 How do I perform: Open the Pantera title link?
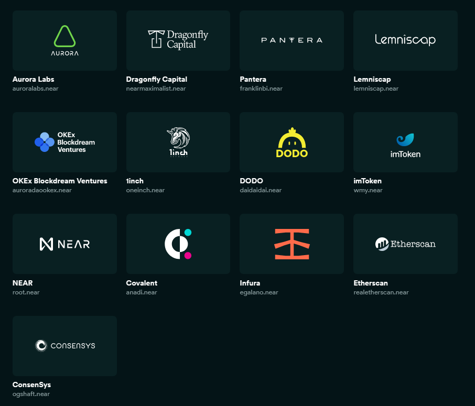(x=253, y=79)
